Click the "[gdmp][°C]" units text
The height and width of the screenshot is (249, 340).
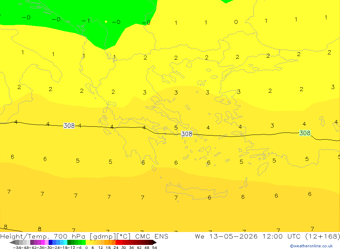[111, 236]
